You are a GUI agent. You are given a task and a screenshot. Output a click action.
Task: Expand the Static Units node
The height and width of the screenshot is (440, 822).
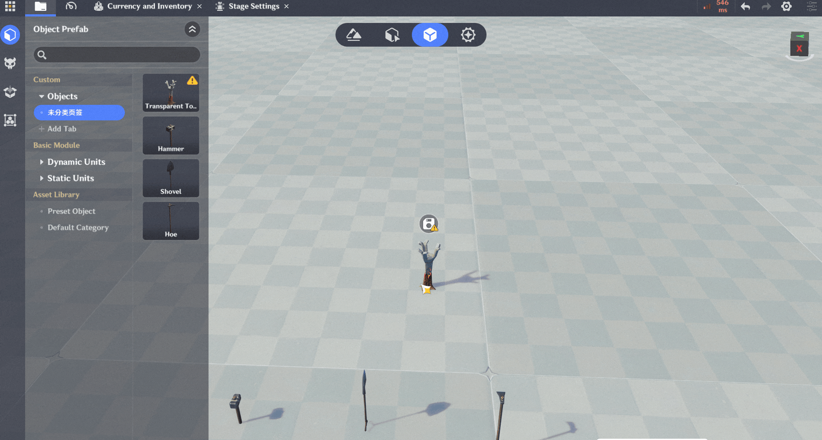point(42,178)
